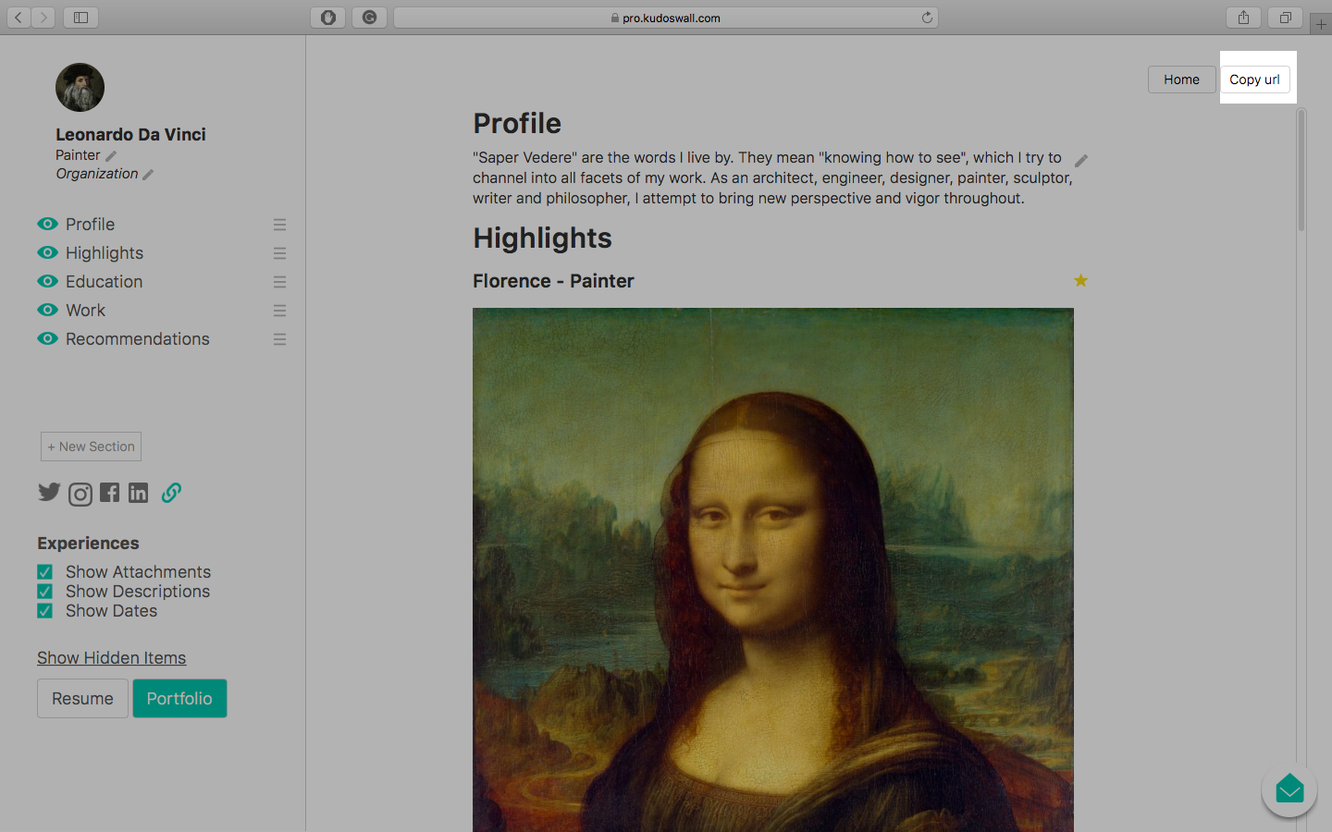This screenshot has height=832, width=1332.
Task: Click the green chain link icon
Action: 171,493
